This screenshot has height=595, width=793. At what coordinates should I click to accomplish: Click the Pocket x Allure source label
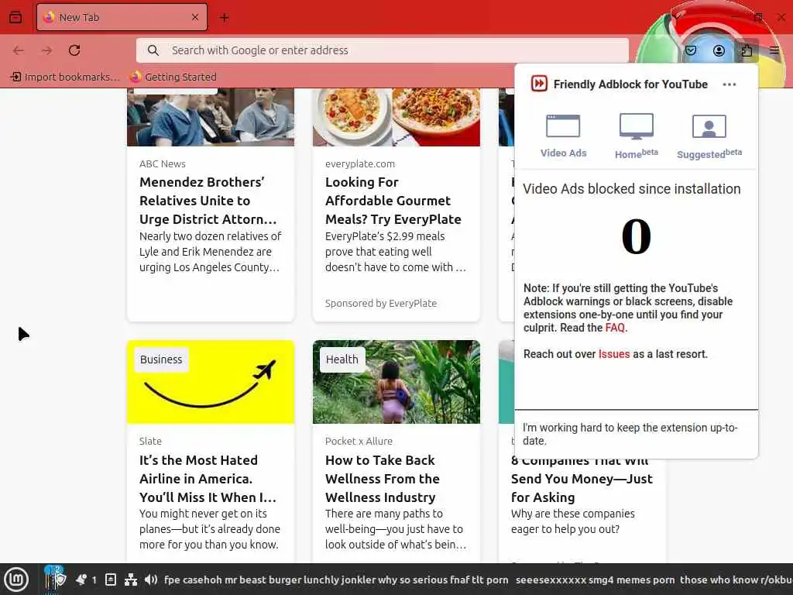click(359, 441)
